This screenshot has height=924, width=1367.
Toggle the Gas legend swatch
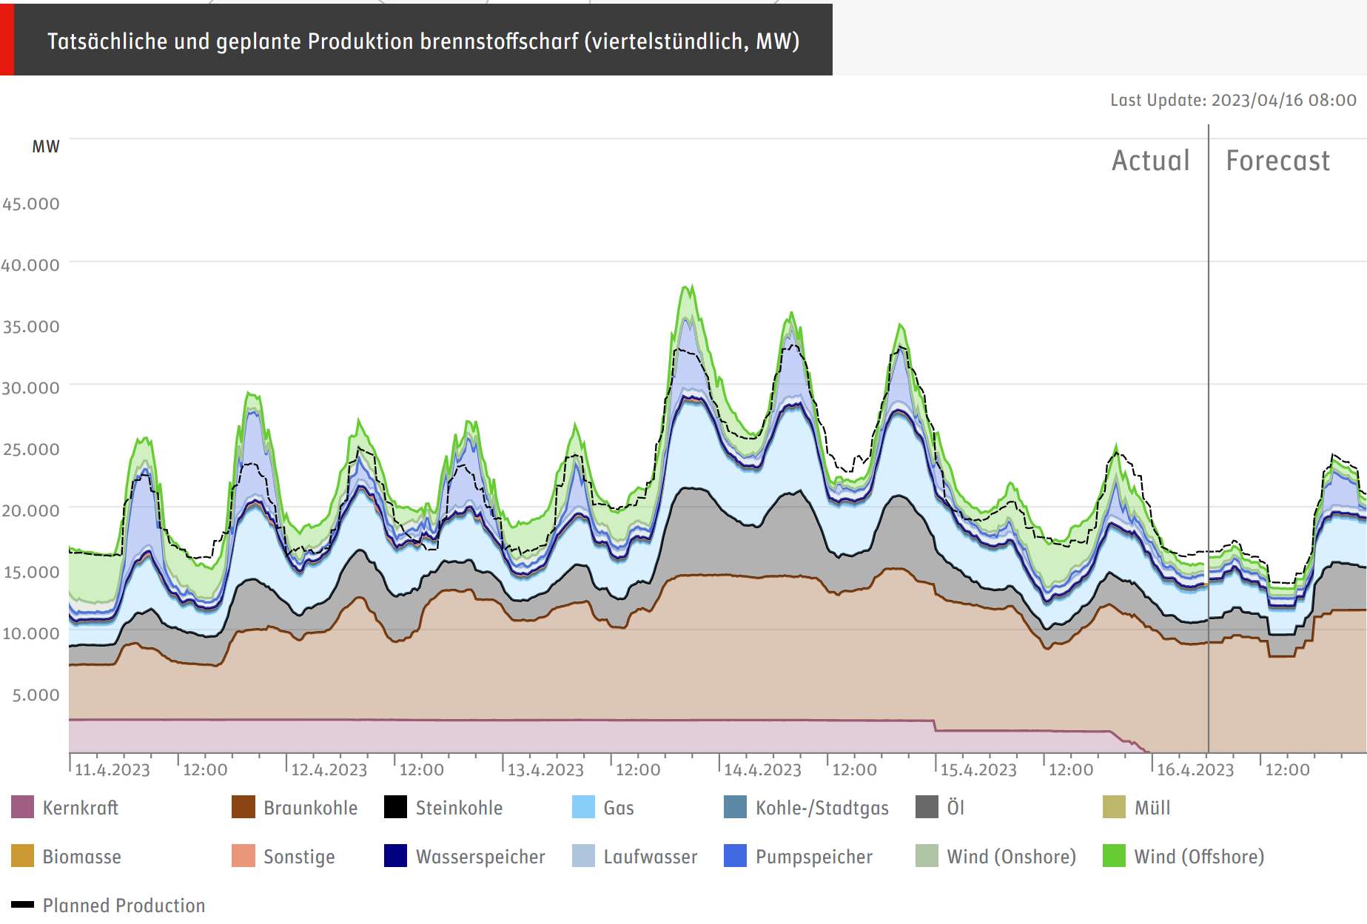tap(584, 807)
